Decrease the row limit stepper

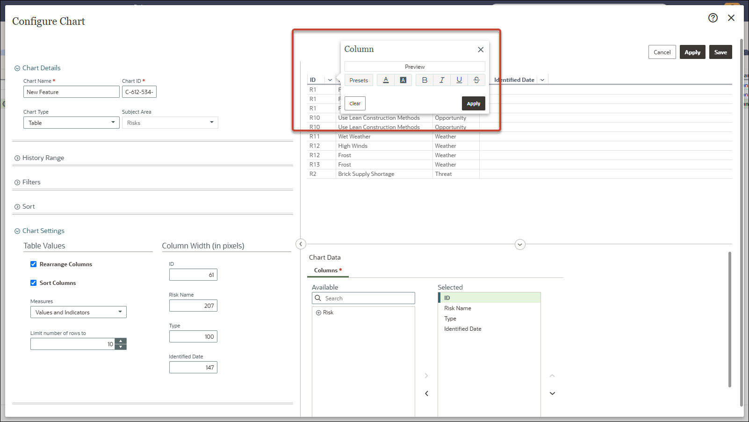(121, 347)
